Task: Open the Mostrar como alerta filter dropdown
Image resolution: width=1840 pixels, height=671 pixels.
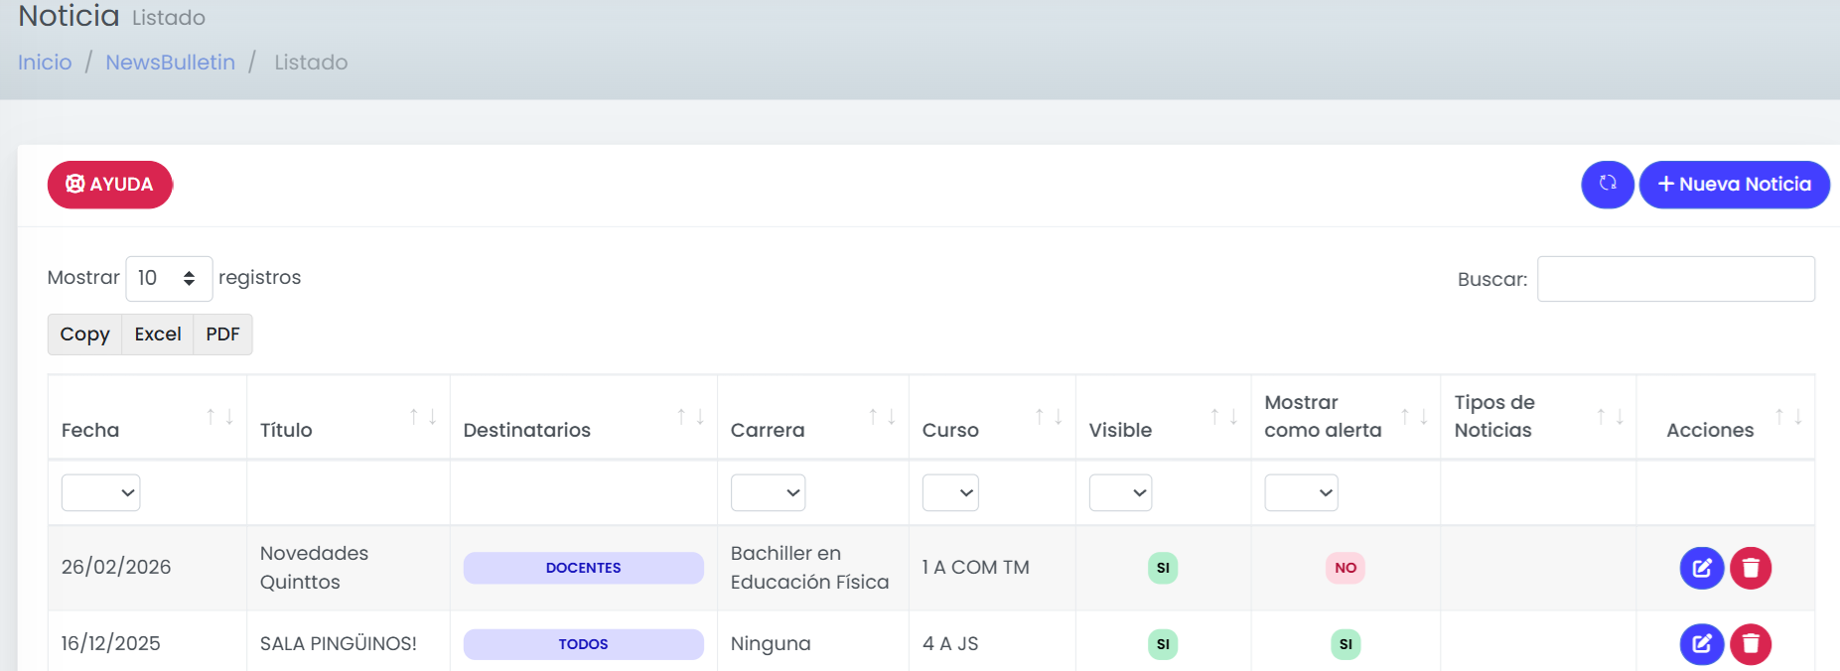Action: (1301, 492)
